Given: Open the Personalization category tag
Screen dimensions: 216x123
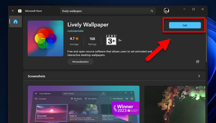Looking at the screenshot, I should [81, 61].
